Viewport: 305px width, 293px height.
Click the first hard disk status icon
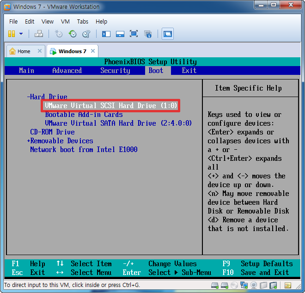(x=215, y=286)
